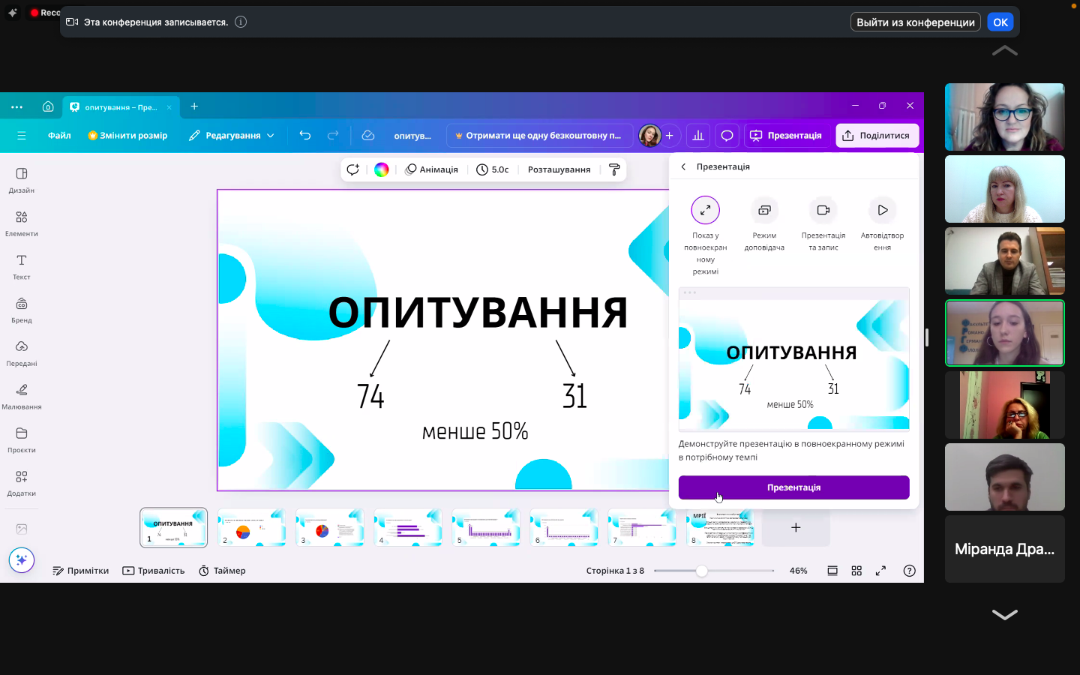Open the Elements panel in sidebar

pos(21,223)
